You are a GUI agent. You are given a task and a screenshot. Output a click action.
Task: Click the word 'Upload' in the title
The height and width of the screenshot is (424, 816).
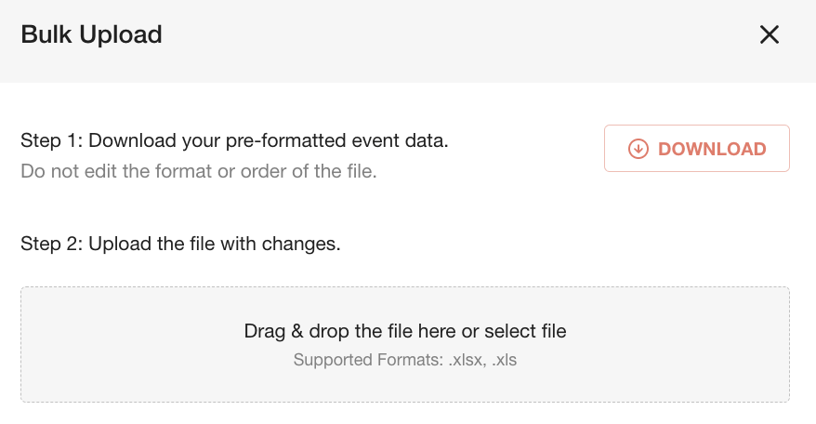coord(121,35)
